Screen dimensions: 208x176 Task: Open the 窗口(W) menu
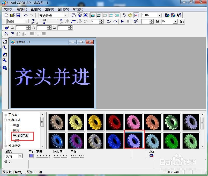point(63,9)
